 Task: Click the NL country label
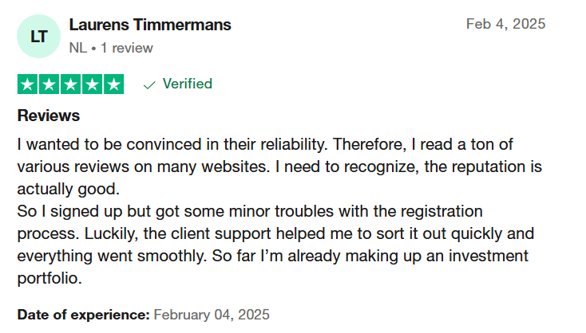point(78,48)
